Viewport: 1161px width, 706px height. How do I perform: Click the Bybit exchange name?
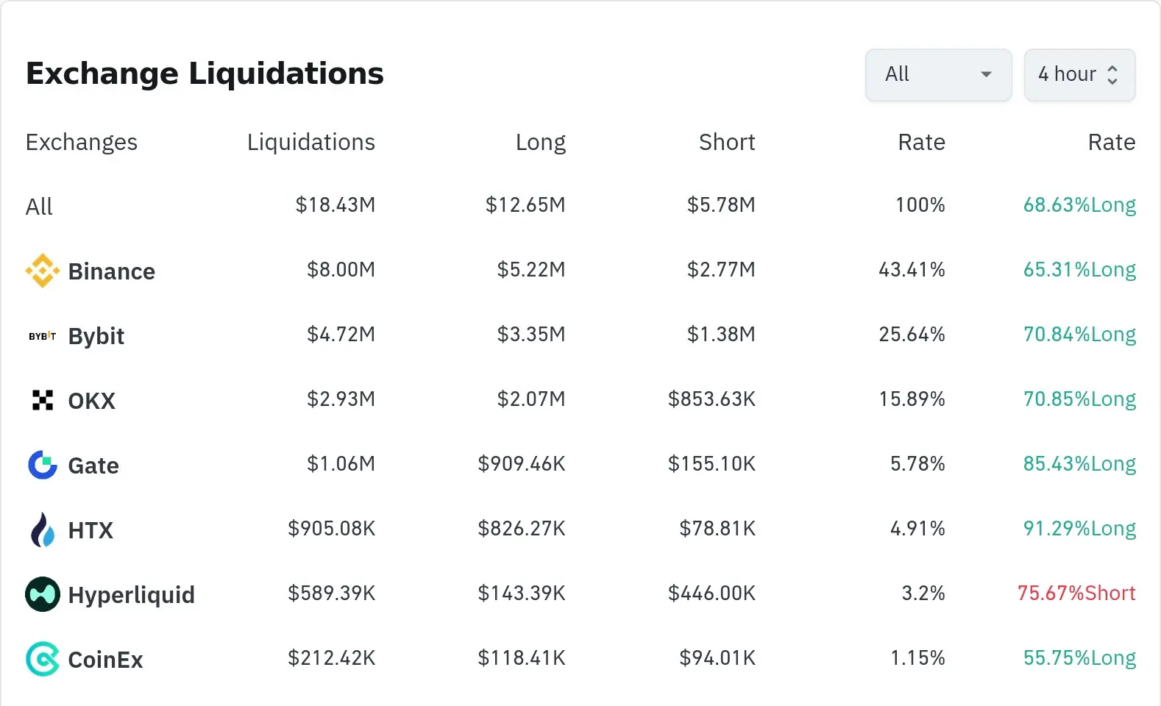coord(96,336)
